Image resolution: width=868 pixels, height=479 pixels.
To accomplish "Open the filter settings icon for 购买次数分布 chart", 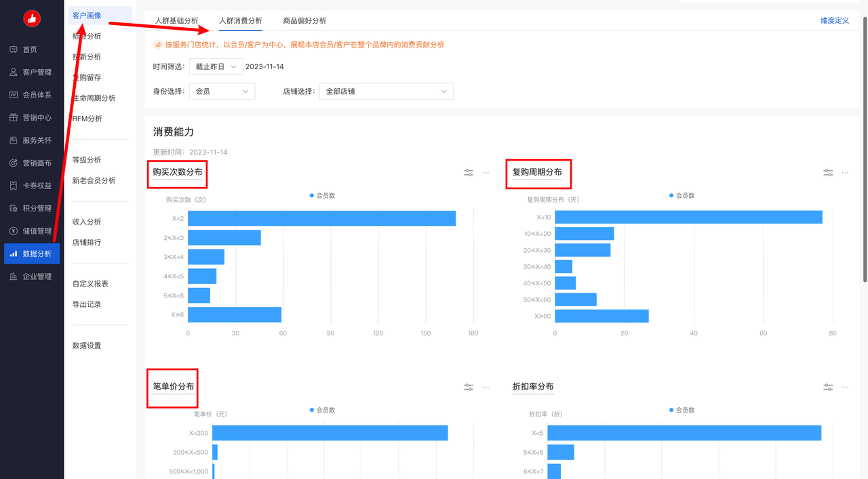I will [x=469, y=173].
